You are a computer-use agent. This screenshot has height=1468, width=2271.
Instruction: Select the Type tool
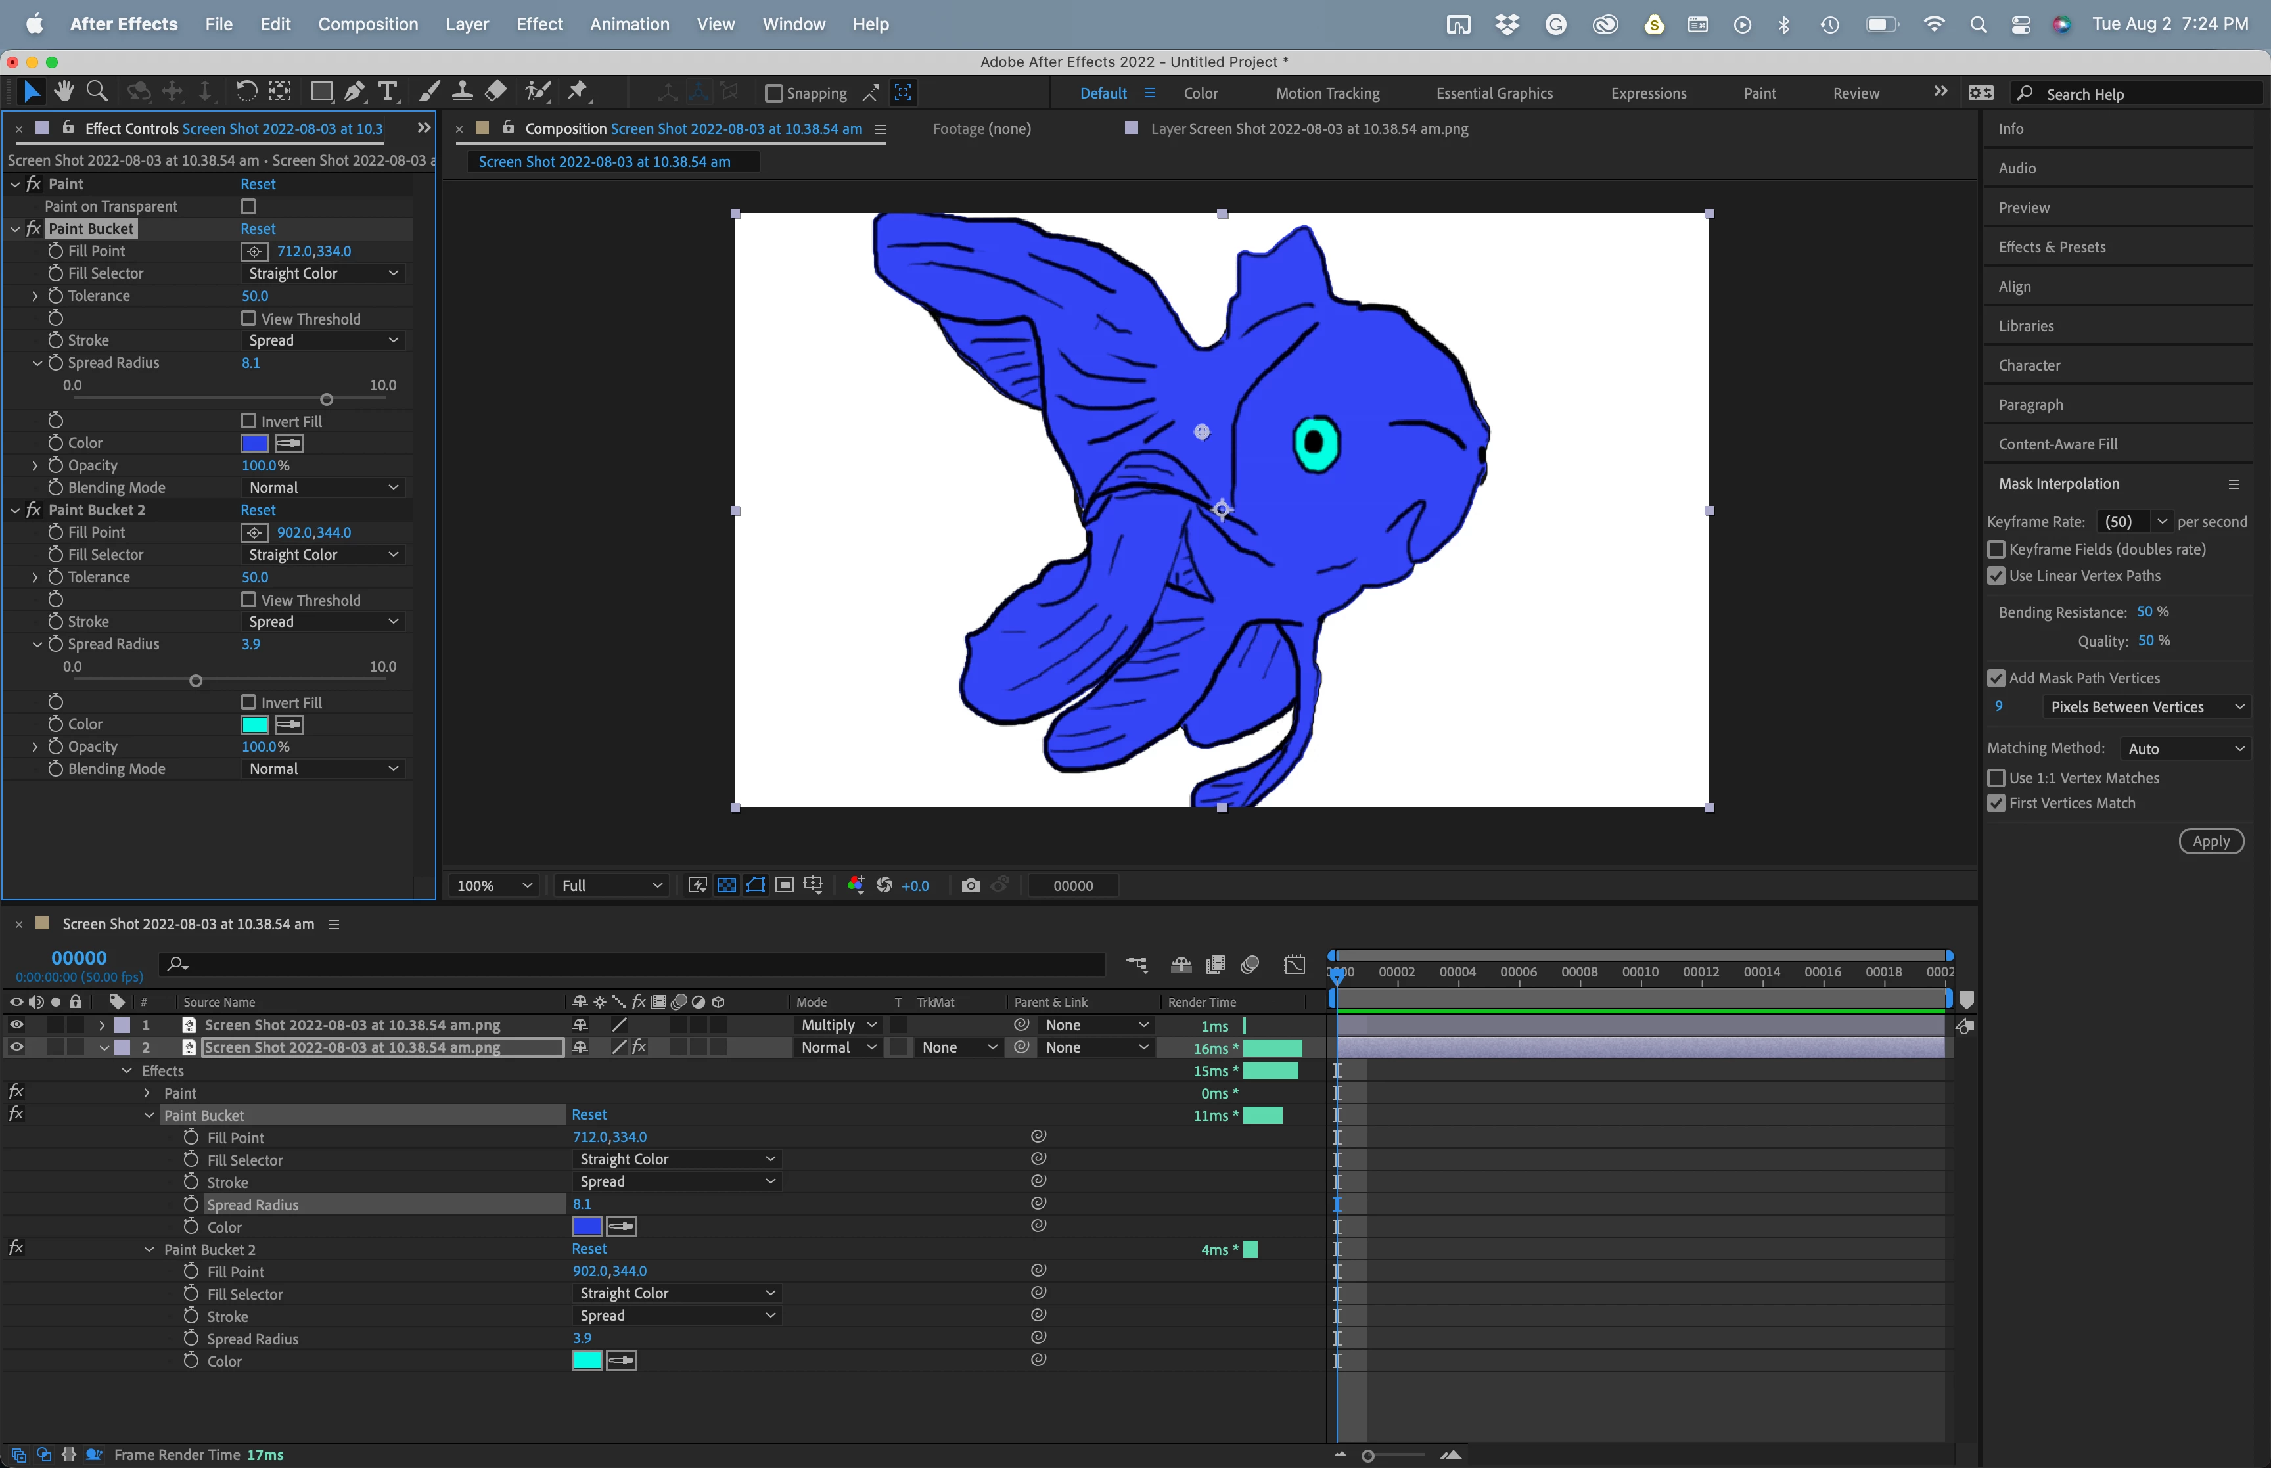point(387,91)
